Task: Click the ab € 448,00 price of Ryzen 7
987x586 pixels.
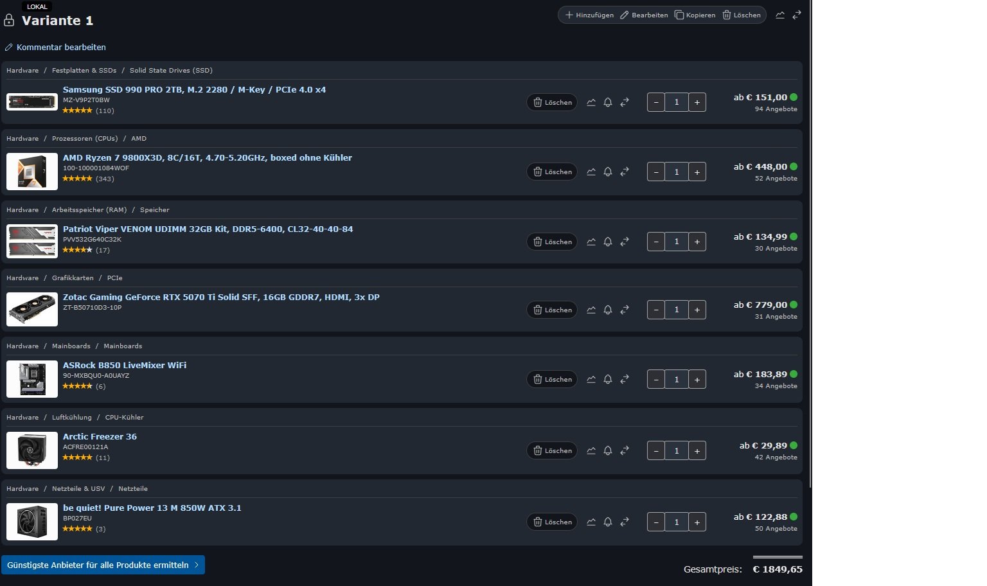Action: [760, 166]
